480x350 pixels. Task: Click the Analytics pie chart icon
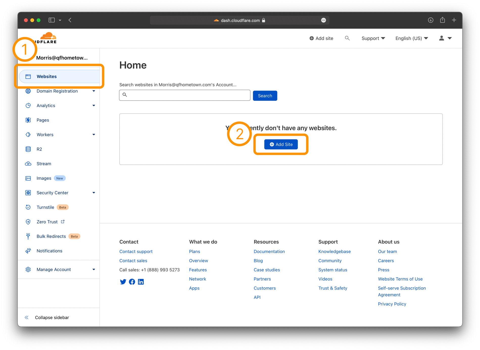pos(28,105)
